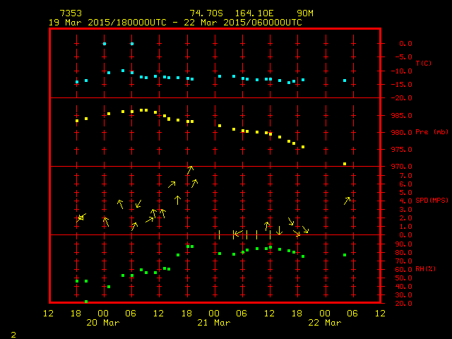Click the station ID 7353 label
452x339 pixels.
click(x=71, y=13)
